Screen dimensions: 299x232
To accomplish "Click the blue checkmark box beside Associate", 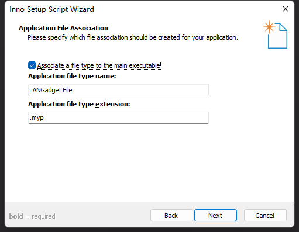I will pyautogui.click(x=32, y=65).
